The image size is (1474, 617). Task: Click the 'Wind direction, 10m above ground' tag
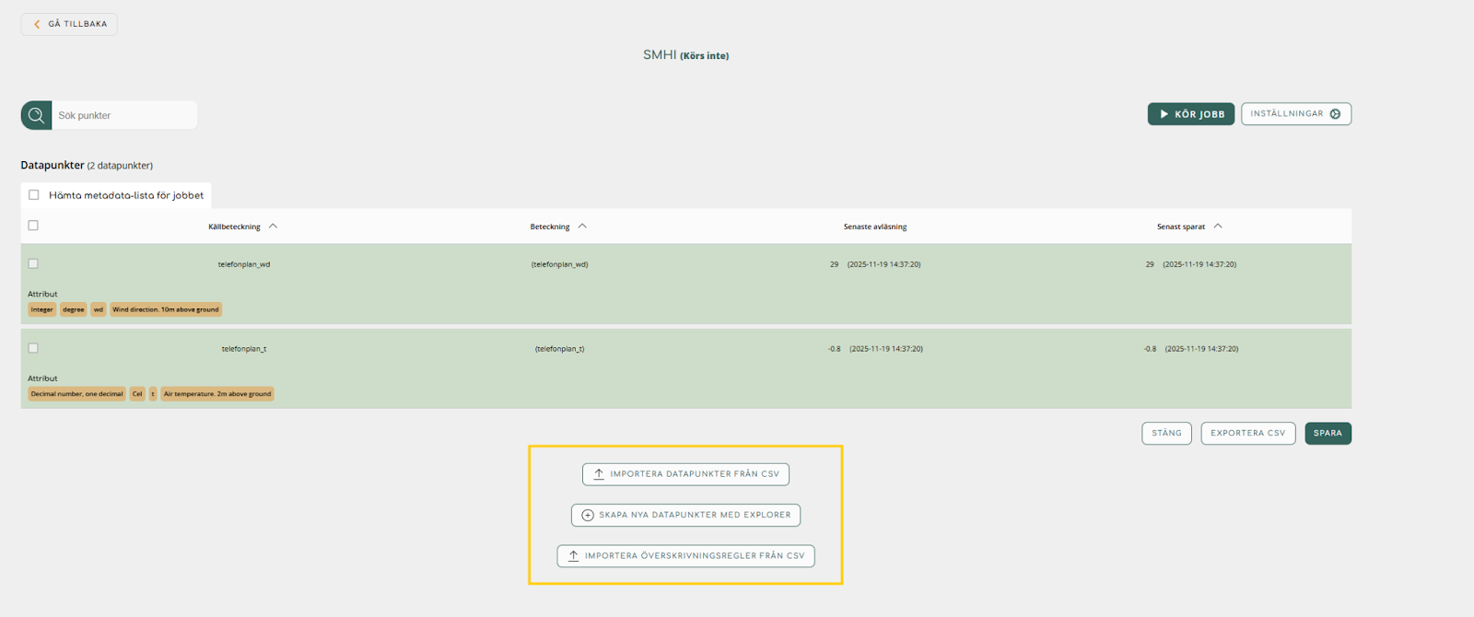coord(166,309)
